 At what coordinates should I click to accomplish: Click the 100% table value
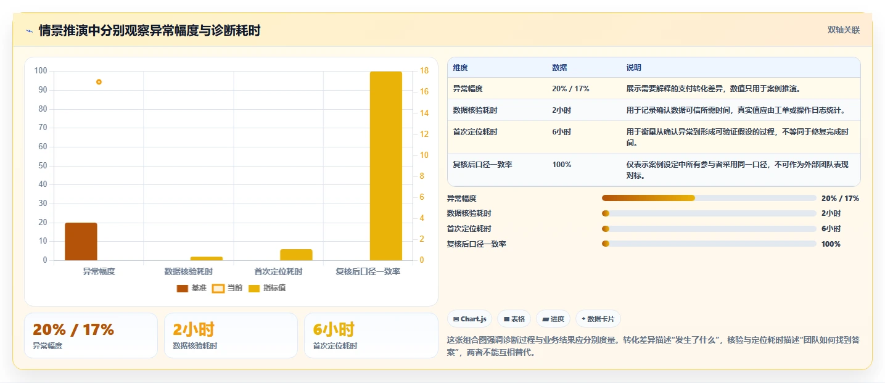point(561,165)
